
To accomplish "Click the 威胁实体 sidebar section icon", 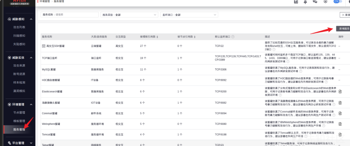I will click(x=9, y=58).
